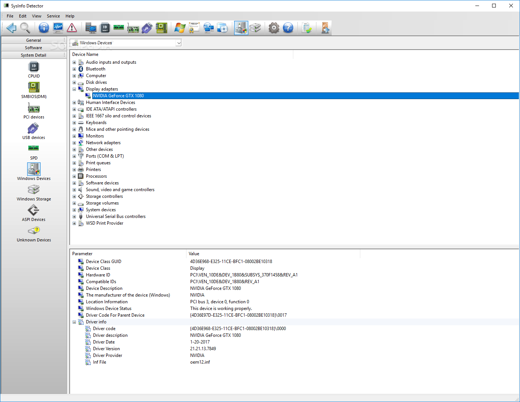The height and width of the screenshot is (402, 520).
Task: Click the Value column header
Action: coord(273,254)
